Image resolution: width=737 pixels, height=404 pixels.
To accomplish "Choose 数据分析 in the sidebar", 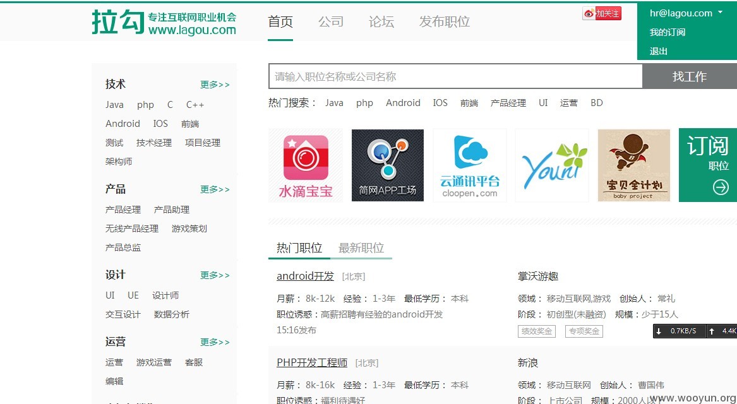I will tap(172, 314).
